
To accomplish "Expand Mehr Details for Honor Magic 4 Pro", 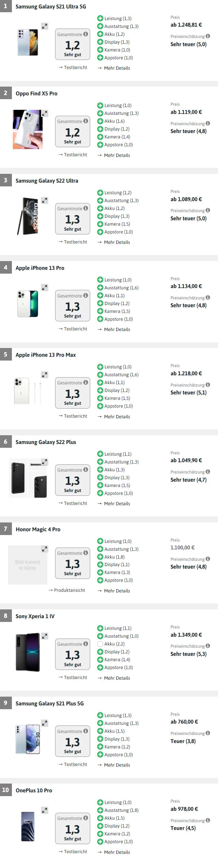I will click(117, 591).
